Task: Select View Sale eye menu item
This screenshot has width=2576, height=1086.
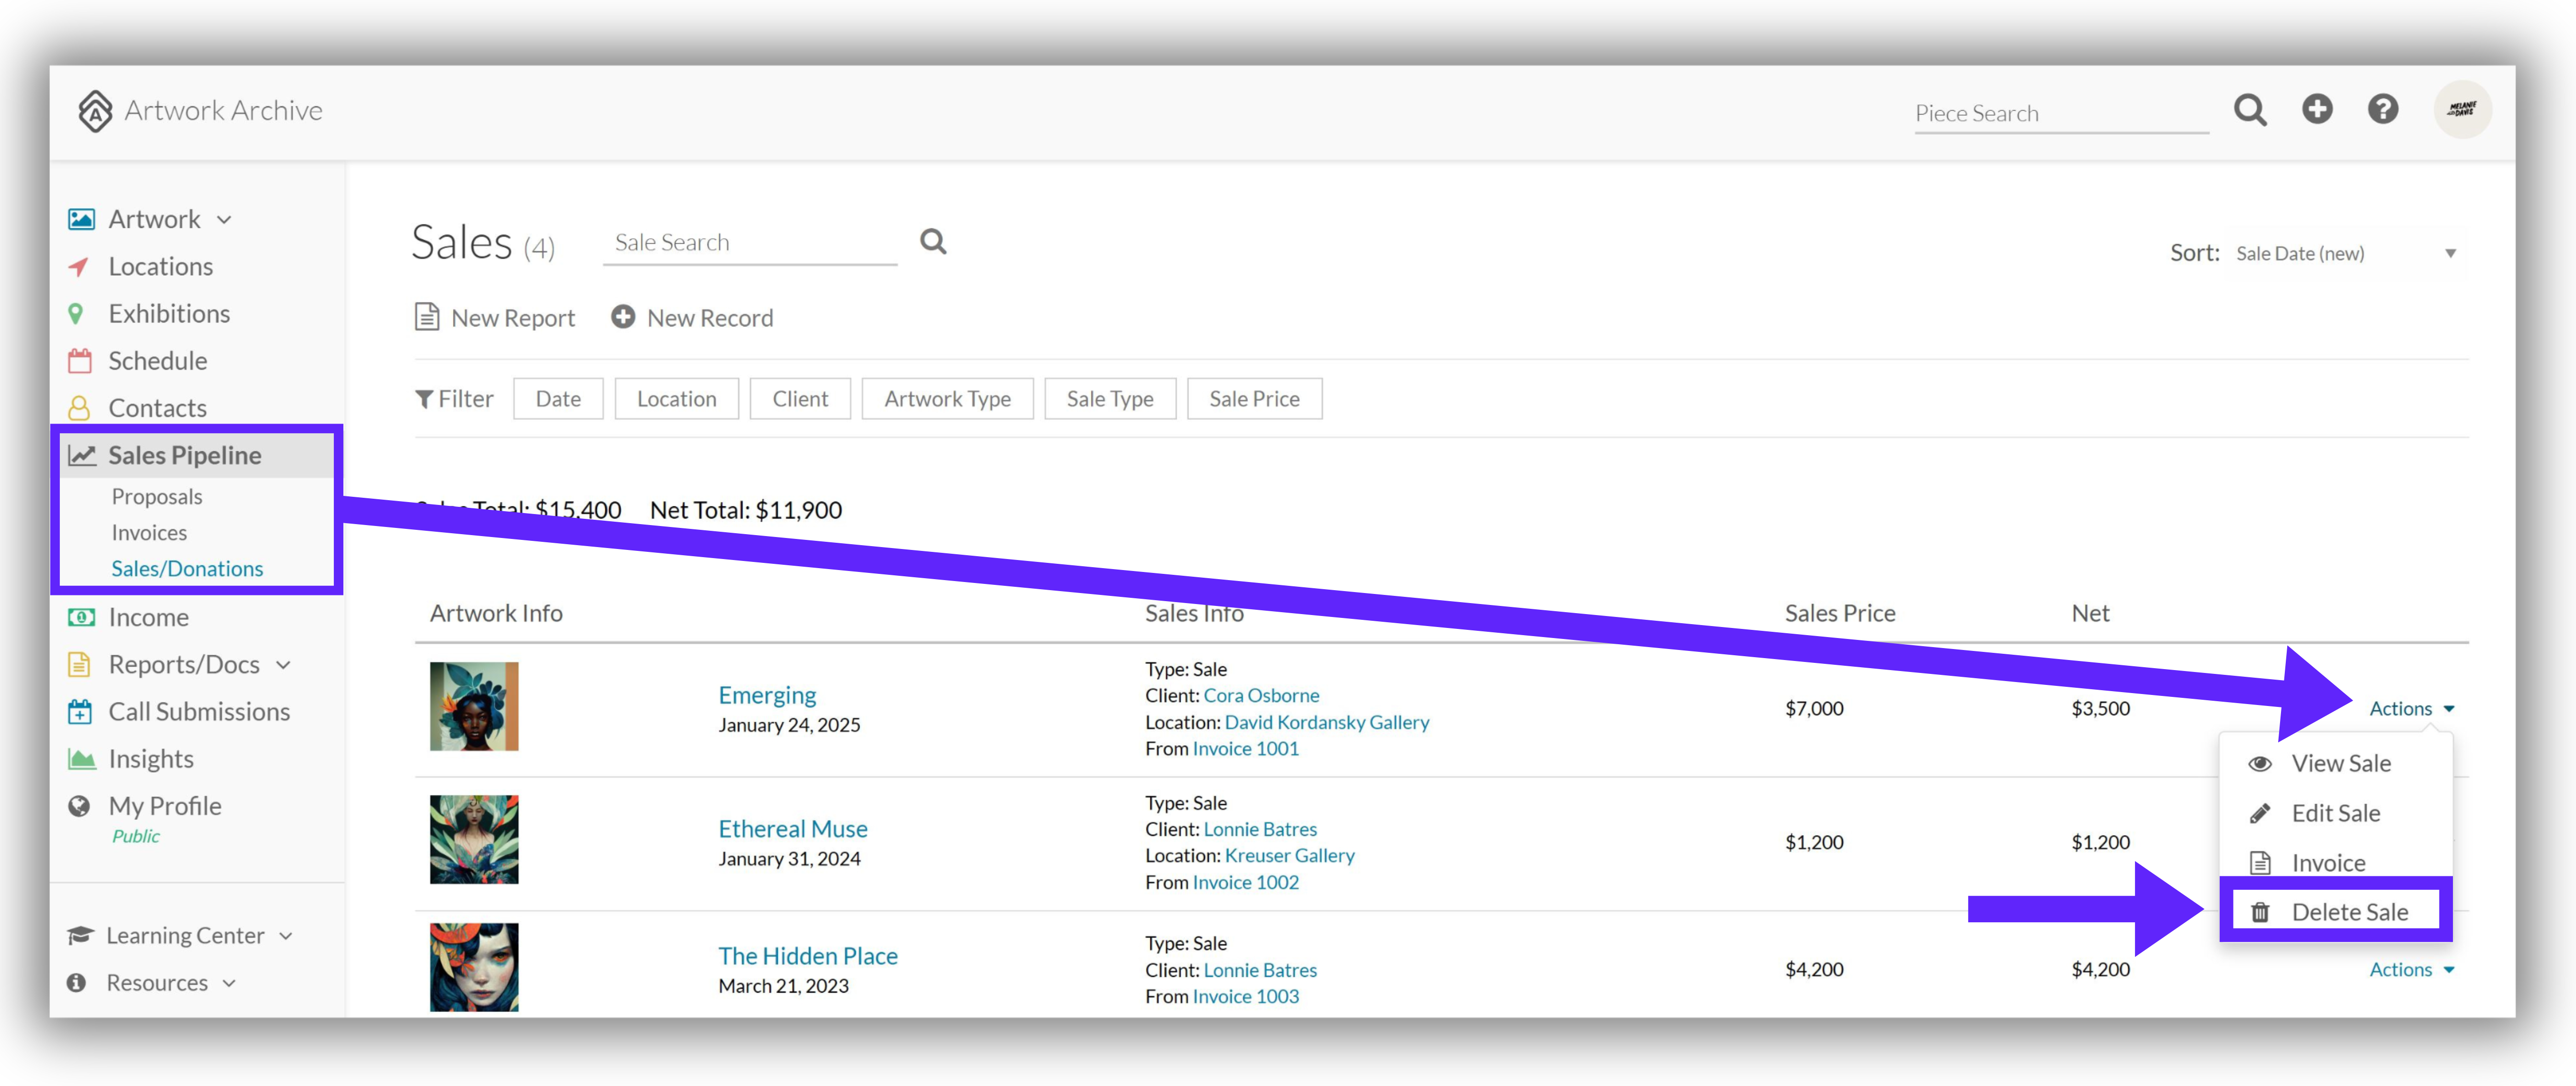Action: coord(2335,763)
